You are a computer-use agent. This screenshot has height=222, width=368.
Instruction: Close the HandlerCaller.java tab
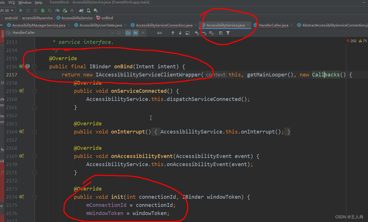[292, 25]
